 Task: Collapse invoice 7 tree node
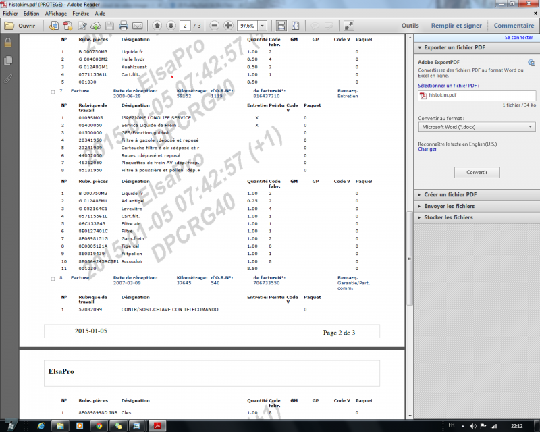pyautogui.click(x=53, y=91)
